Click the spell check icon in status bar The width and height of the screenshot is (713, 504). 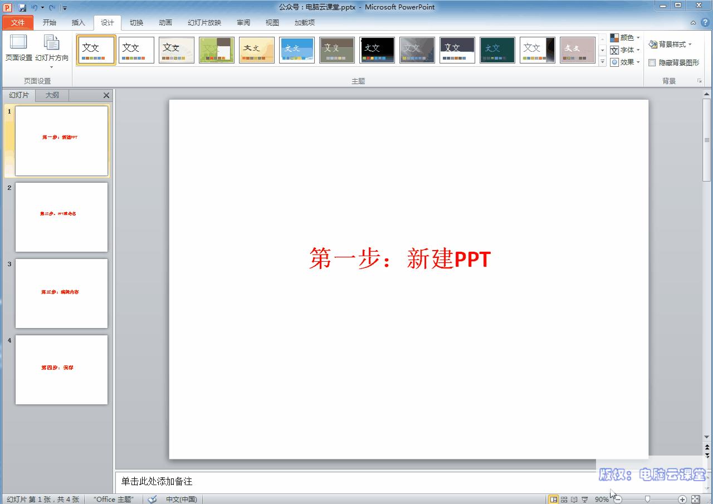(152, 500)
